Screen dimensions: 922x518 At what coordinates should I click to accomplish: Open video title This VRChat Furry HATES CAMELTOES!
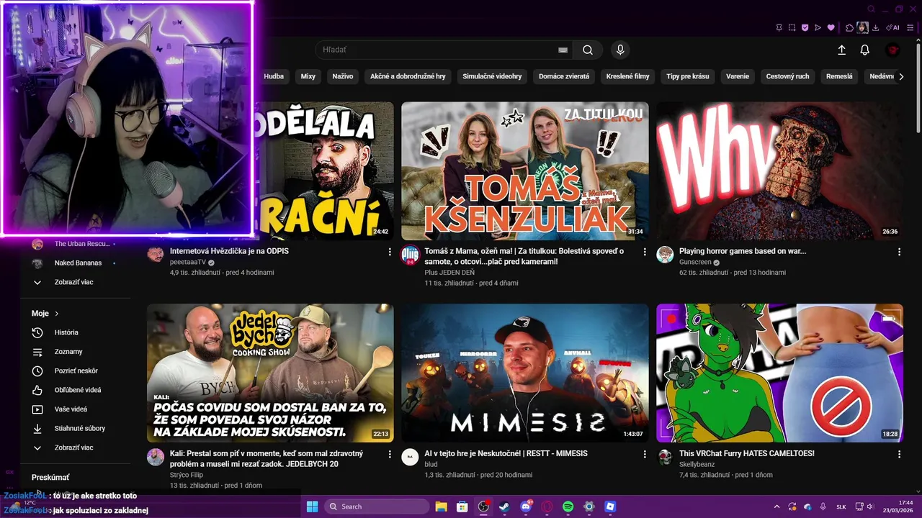(747, 454)
